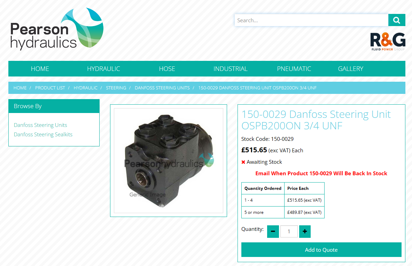The image size is (412, 266).
Task: Click the main price £515.65 text
Action: pyautogui.click(x=254, y=150)
